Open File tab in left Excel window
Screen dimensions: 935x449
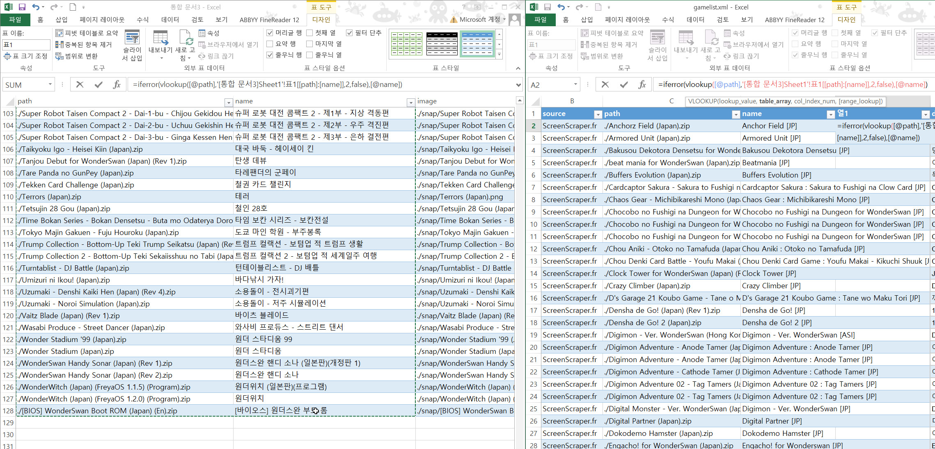point(15,19)
